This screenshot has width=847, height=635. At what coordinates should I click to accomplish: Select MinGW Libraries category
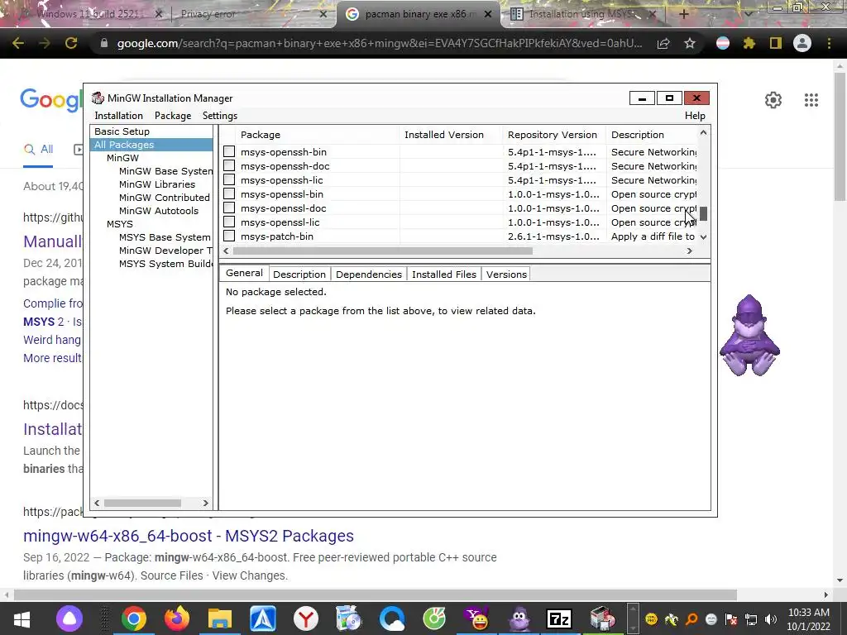click(157, 184)
